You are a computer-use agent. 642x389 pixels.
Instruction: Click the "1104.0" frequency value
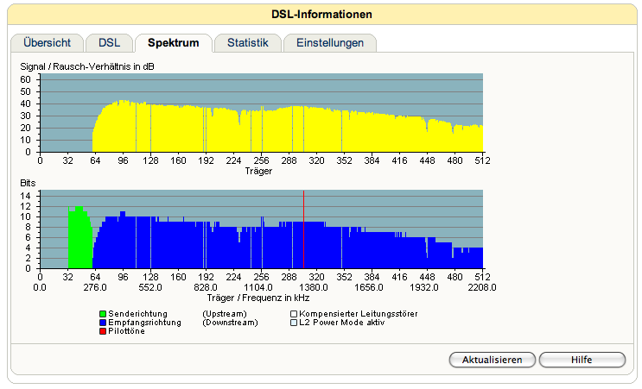[x=258, y=288]
